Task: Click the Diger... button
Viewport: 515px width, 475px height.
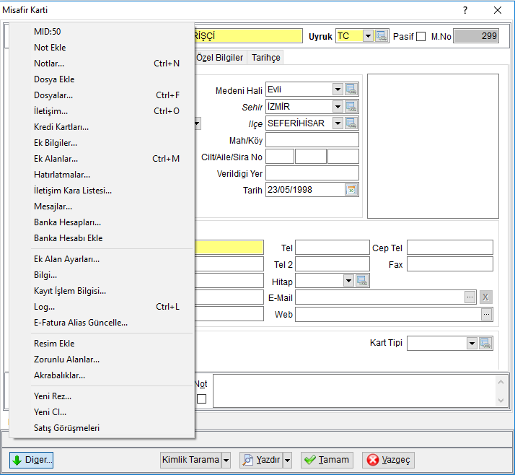Action: (x=31, y=460)
